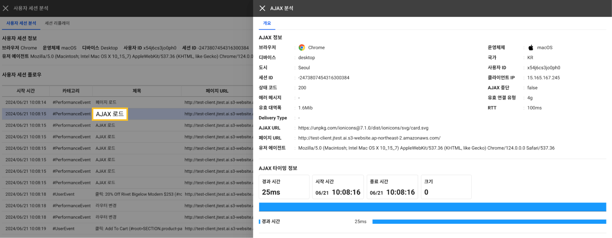Click the 2024/06/21 10:08:14 start time cell

25,102
